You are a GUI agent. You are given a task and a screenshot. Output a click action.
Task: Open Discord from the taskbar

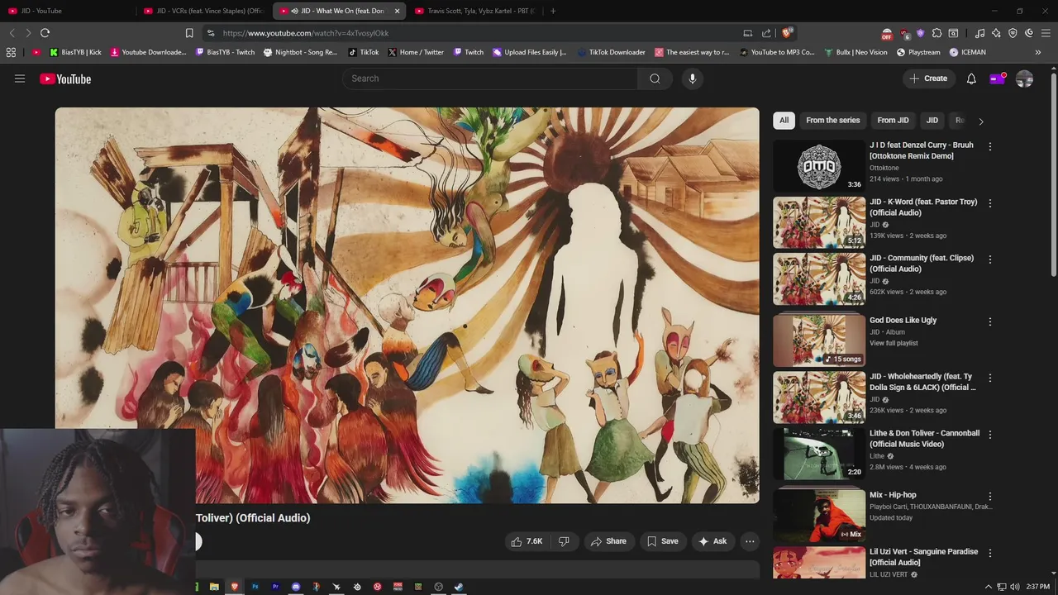tap(296, 587)
